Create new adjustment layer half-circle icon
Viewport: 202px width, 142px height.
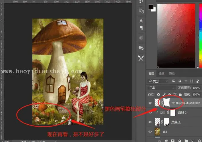(179, 141)
